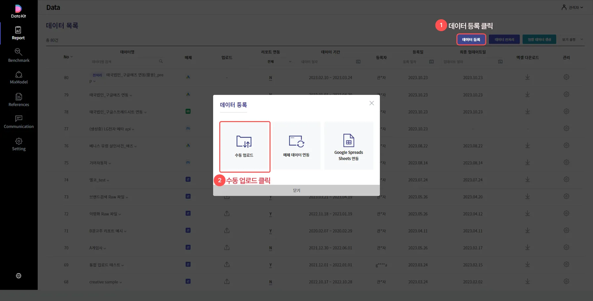Viewport: 593px width, 301px height.
Task: Close the 데이터 등록 dialog with X
Action: click(372, 103)
